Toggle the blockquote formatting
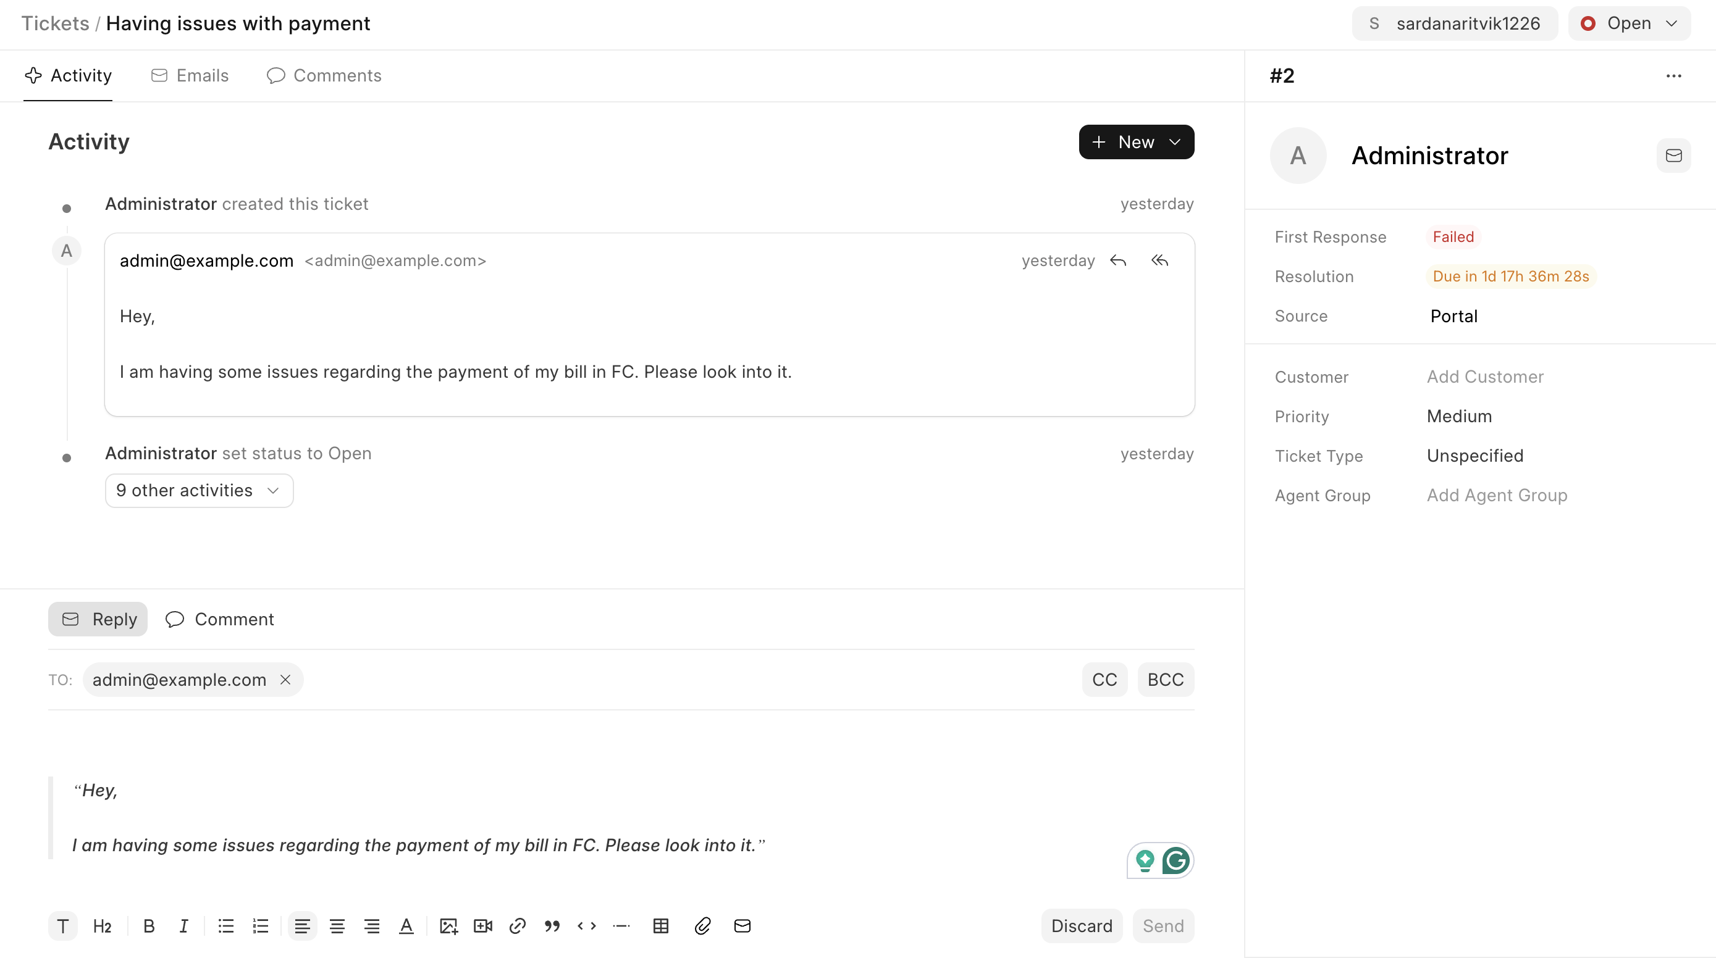This screenshot has height=958, width=1716. tap(552, 925)
